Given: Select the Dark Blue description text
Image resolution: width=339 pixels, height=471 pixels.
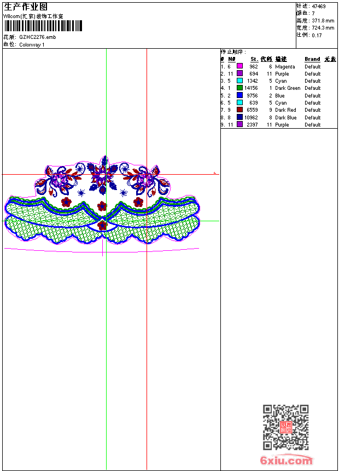Looking at the screenshot, I should click(286, 117).
